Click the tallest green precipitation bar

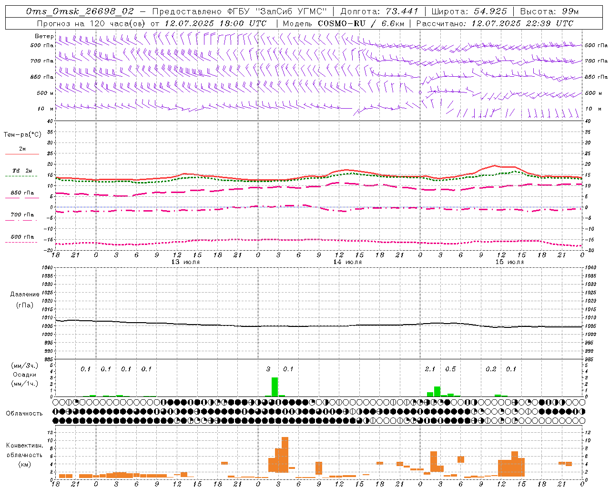[x=275, y=387]
